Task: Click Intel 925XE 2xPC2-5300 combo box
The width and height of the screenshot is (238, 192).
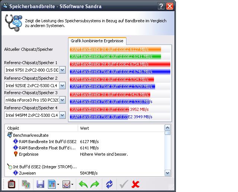Action: click(x=35, y=86)
